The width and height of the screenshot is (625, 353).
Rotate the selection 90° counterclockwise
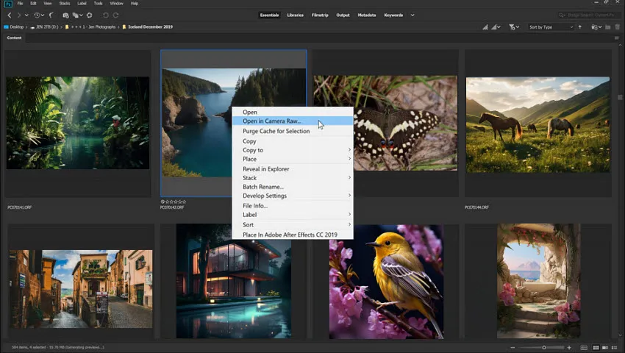pyautogui.click(x=105, y=15)
